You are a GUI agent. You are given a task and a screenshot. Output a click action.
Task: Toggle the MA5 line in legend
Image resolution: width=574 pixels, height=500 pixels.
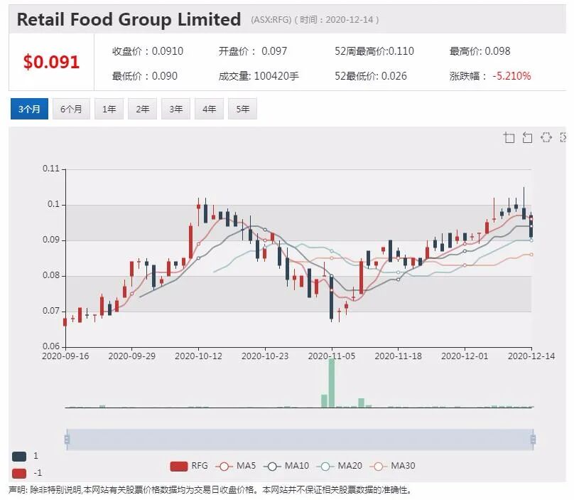click(235, 466)
